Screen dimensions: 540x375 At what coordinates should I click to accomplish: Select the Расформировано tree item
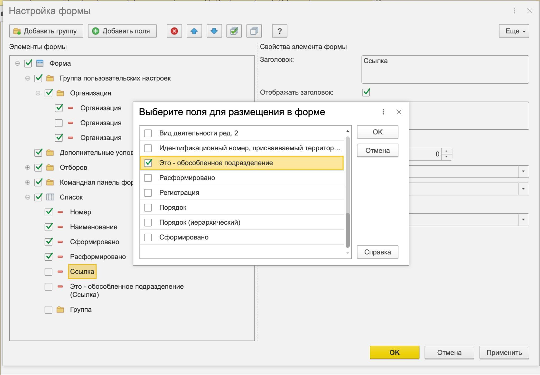(x=98, y=257)
